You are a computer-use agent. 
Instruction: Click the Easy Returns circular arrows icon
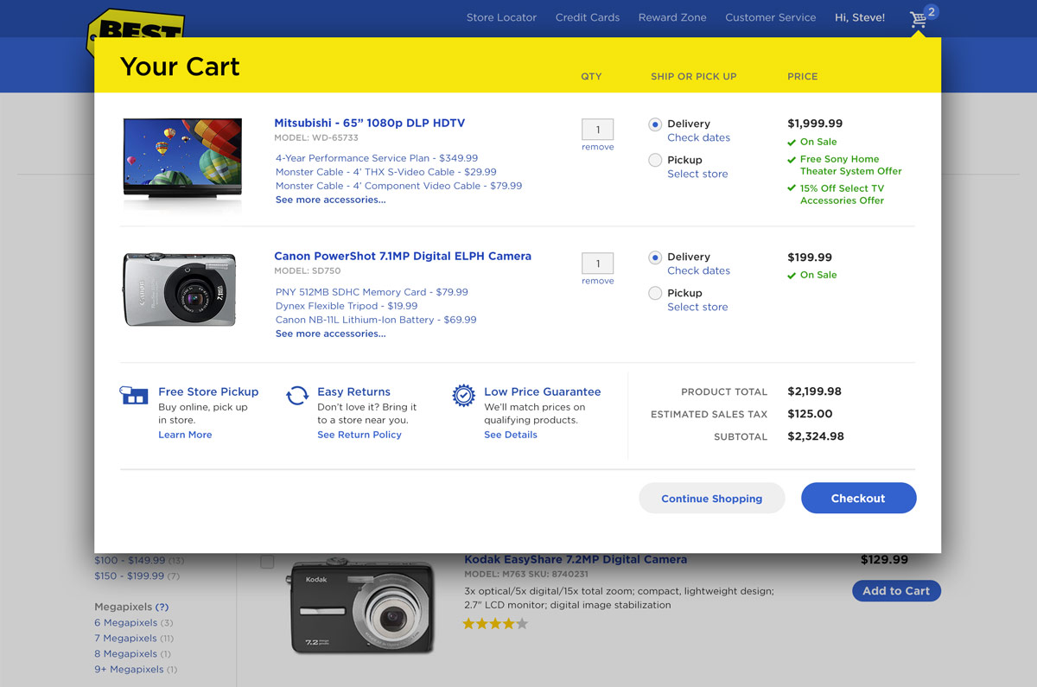click(x=297, y=395)
